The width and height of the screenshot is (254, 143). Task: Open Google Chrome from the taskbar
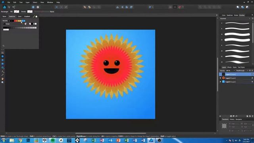(x=20, y=140)
